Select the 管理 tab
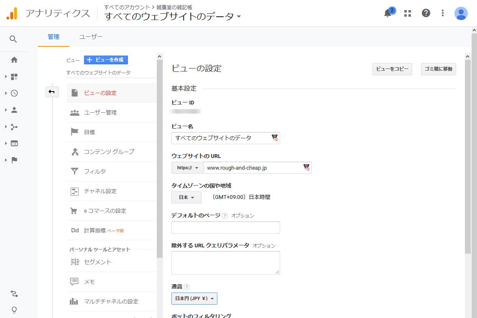Viewport: 477px width, 318px height. [54, 37]
